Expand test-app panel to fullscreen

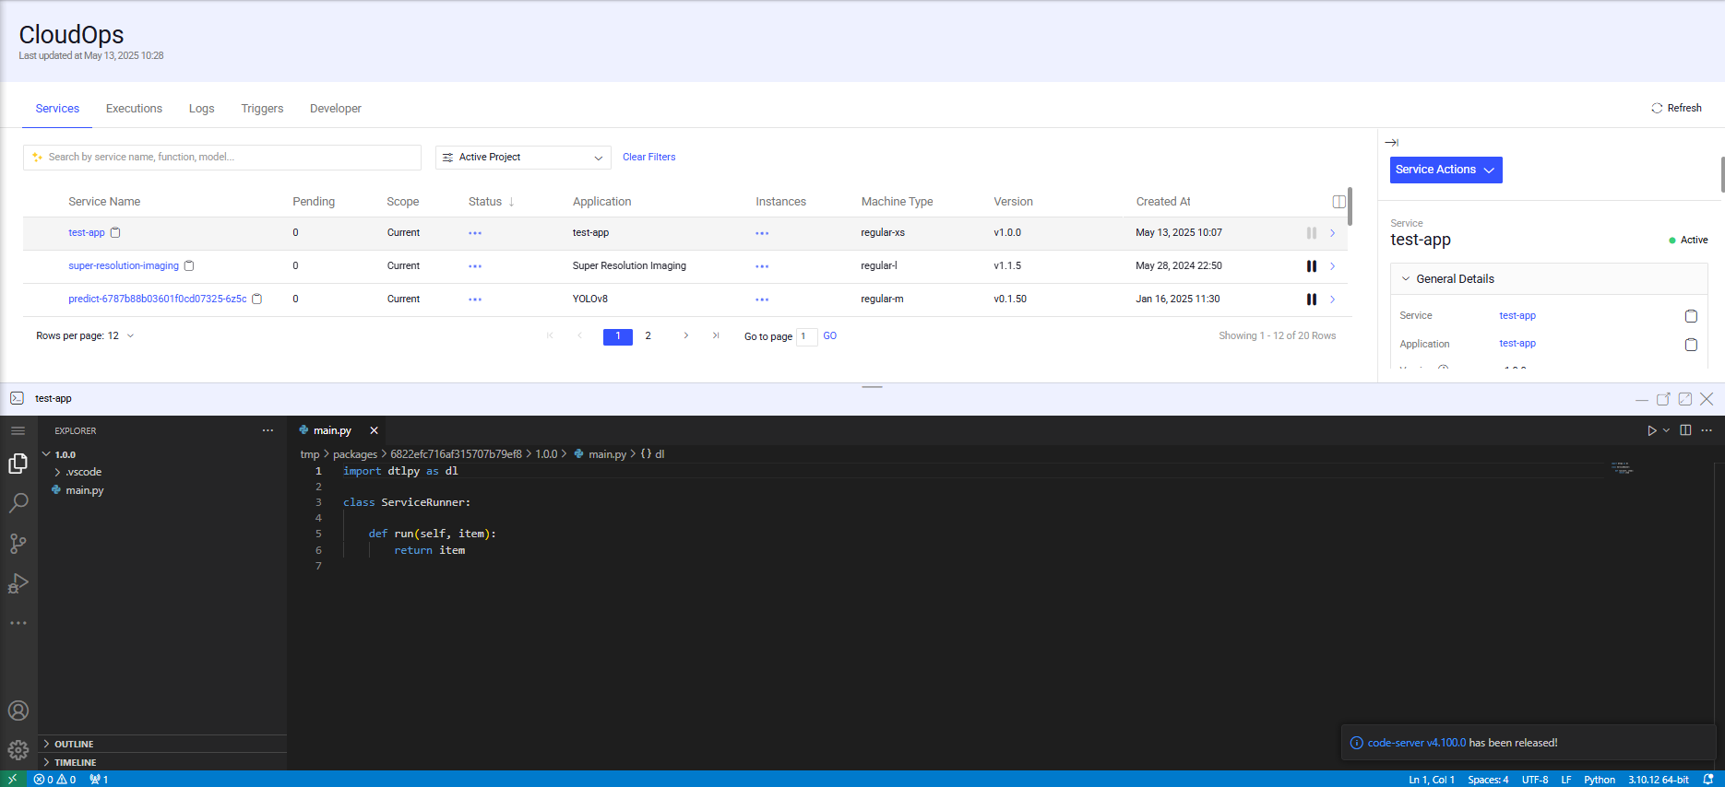pyautogui.click(x=1685, y=399)
